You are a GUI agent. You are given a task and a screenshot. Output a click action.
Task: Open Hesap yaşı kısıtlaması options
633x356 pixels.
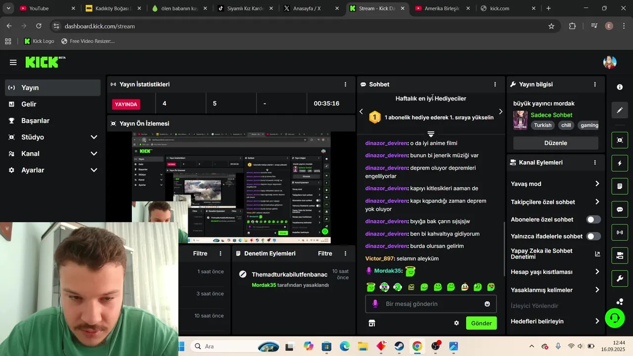click(x=555, y=272)
